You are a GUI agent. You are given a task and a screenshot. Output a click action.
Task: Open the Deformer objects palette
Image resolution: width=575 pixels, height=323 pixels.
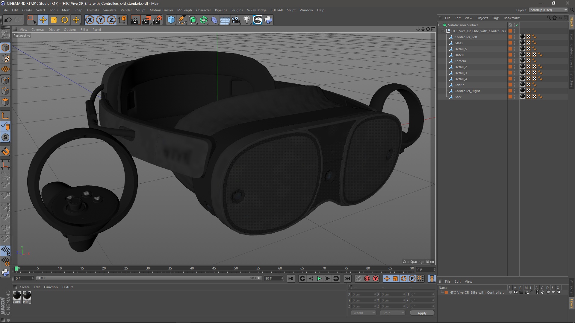(214, 20)
